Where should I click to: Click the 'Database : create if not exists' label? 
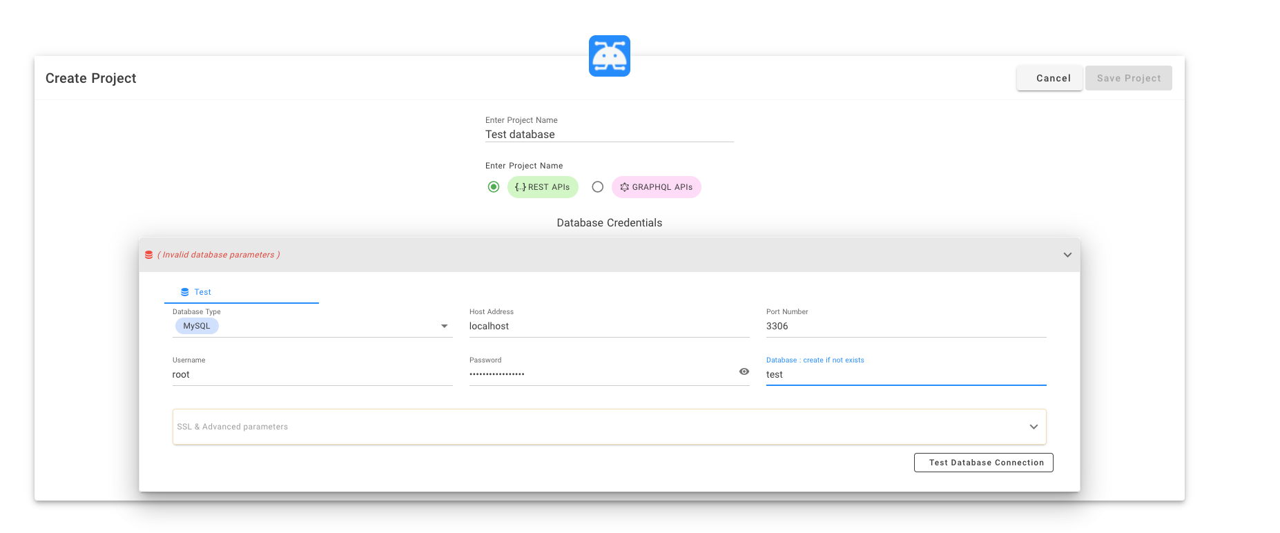point(815,360)
